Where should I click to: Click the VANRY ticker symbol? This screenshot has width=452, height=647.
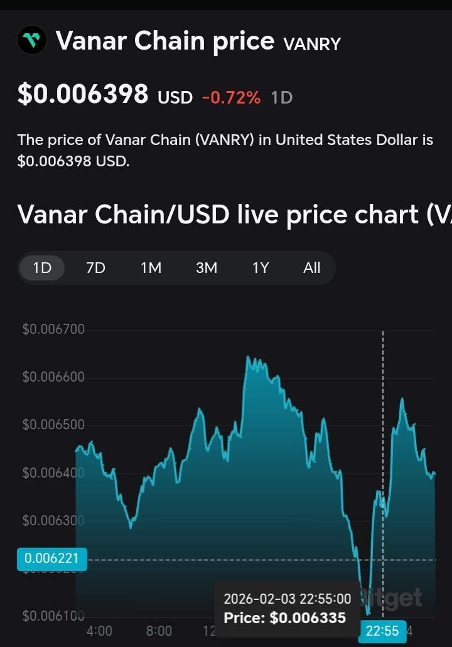(312, 44)
